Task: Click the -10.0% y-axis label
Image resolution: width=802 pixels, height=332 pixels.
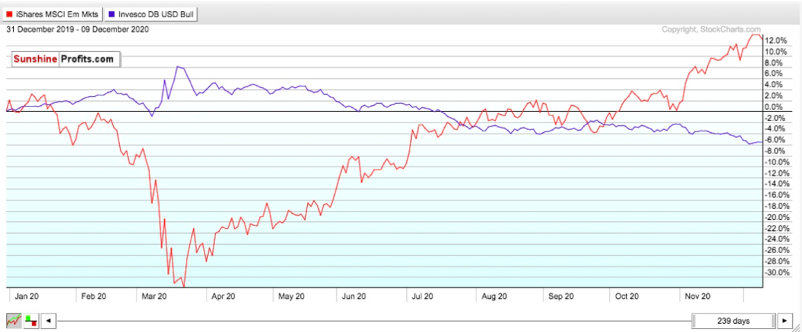Action: click(776, 162)
